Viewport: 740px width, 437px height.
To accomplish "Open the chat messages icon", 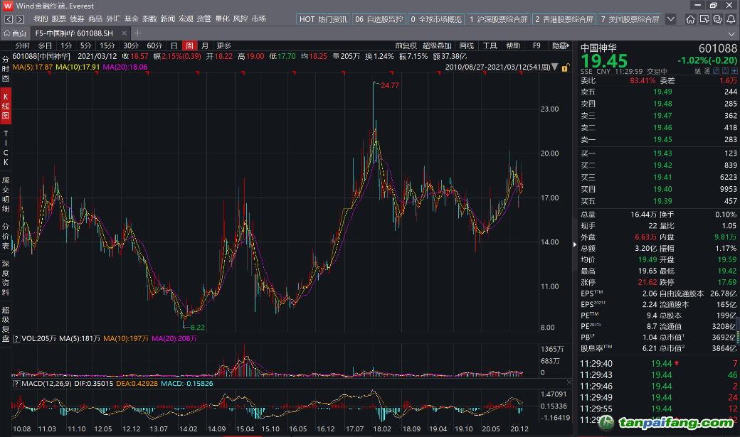I will pyautogui.click(x=717, y=19).
